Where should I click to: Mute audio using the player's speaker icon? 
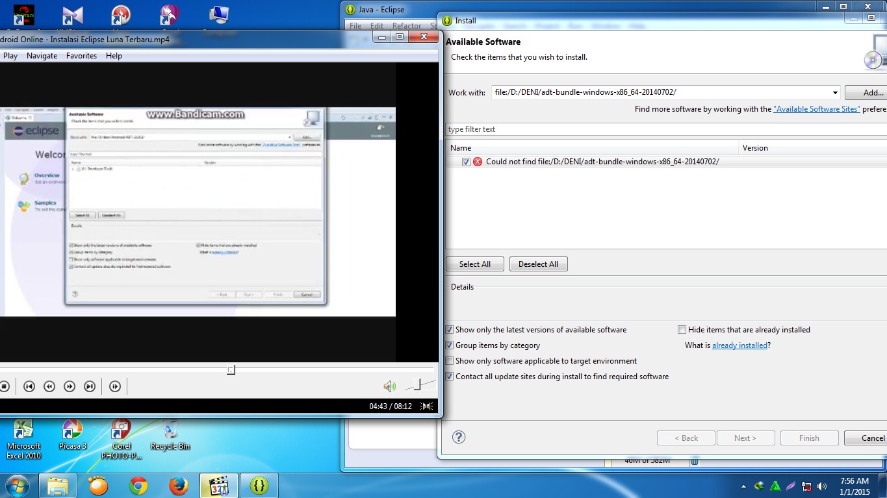point(389,386)
